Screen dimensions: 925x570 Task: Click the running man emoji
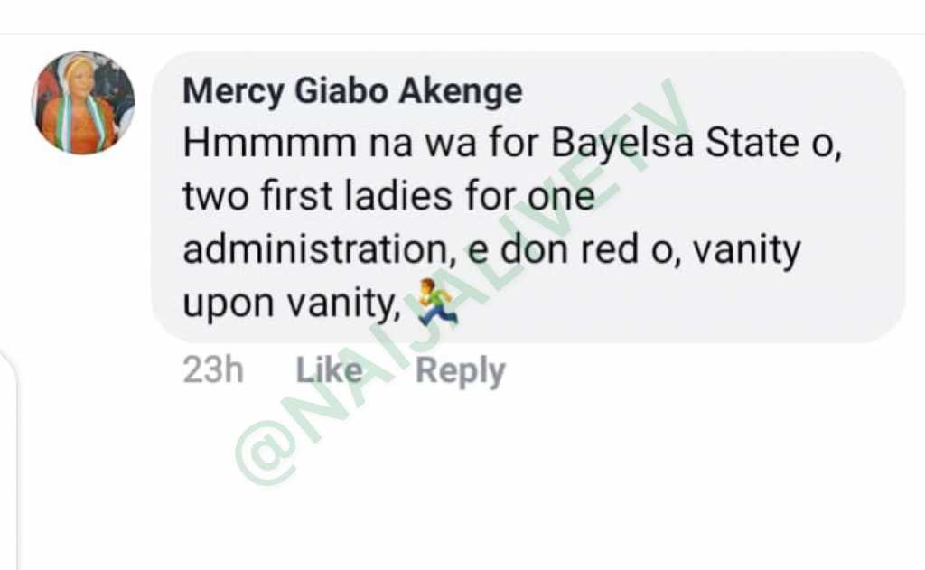point(437,302)
